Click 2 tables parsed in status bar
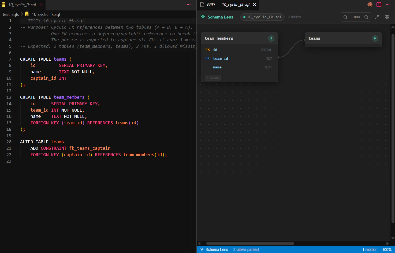 click(x=246, y=250)
